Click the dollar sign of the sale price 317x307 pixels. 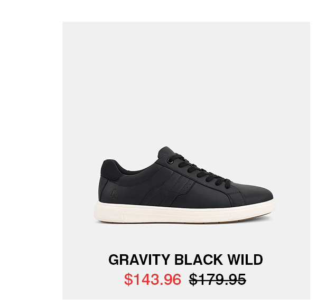[x=127, y=279]
